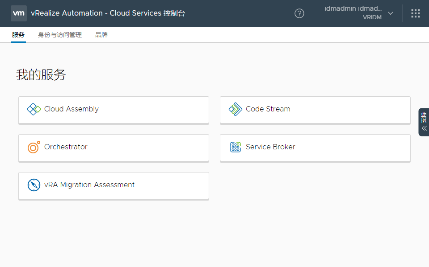Switch to the 品牌 tab
Viewport: 429px width, 267px height.
point(101,35)
